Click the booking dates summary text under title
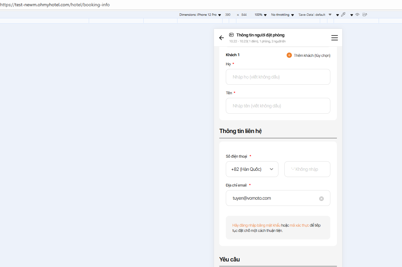The image size is (402, 267). point(257,41)
